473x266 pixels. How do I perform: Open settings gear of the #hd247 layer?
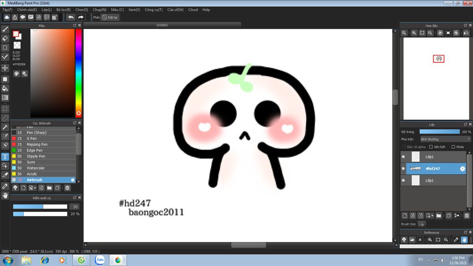pos(462,169)
